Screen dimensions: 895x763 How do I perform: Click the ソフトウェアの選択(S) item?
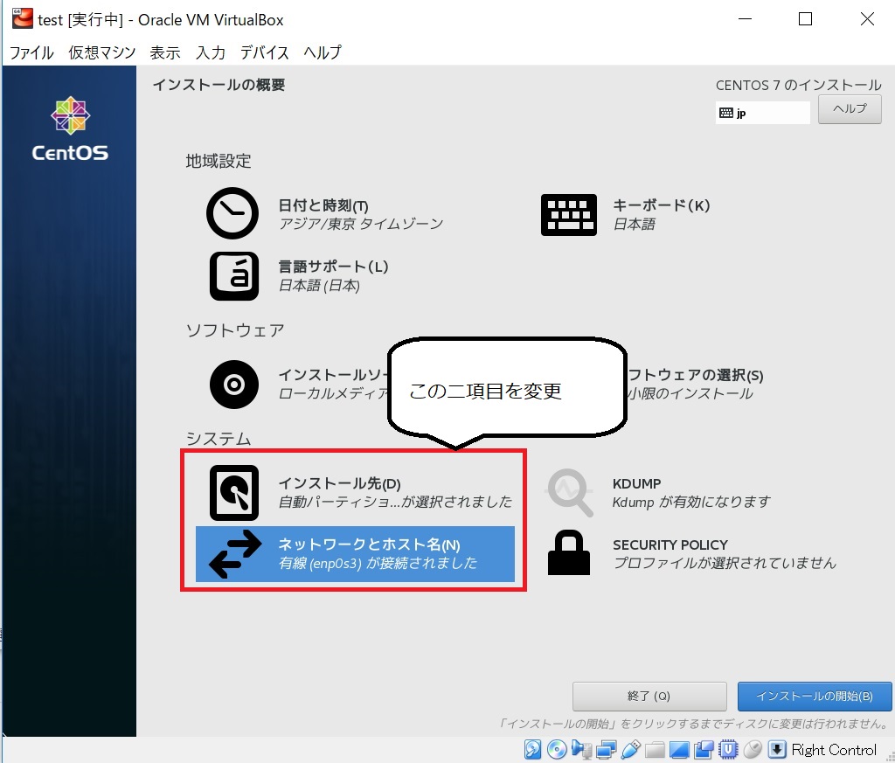pos(695,384)
